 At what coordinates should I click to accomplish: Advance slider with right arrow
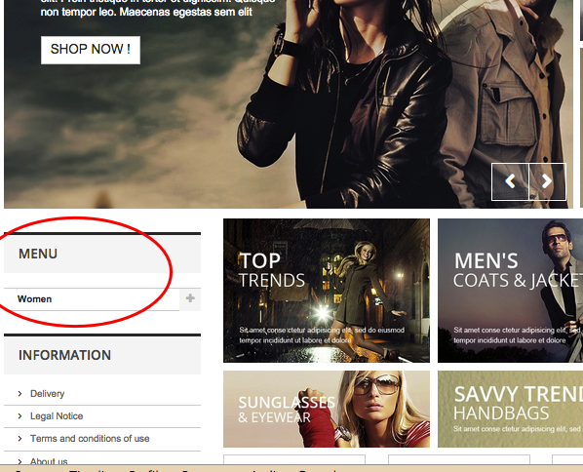(x=547, y=181)
